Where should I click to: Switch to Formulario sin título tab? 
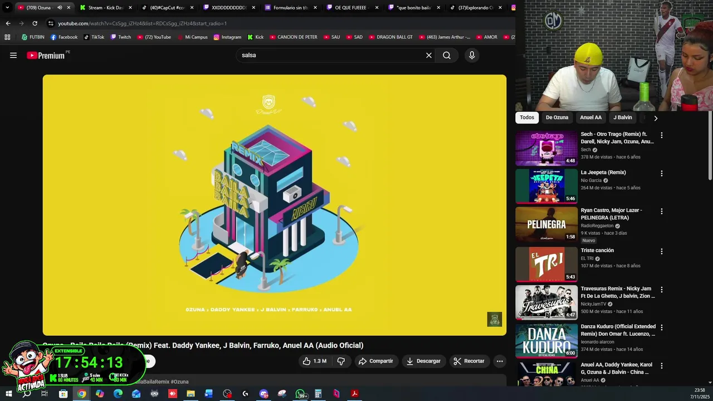[290, 7]
